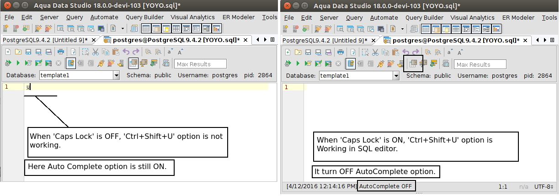
Task: Click Paste clipboard icon in left window
Action: pyautogui.click(x=116, y=52)
